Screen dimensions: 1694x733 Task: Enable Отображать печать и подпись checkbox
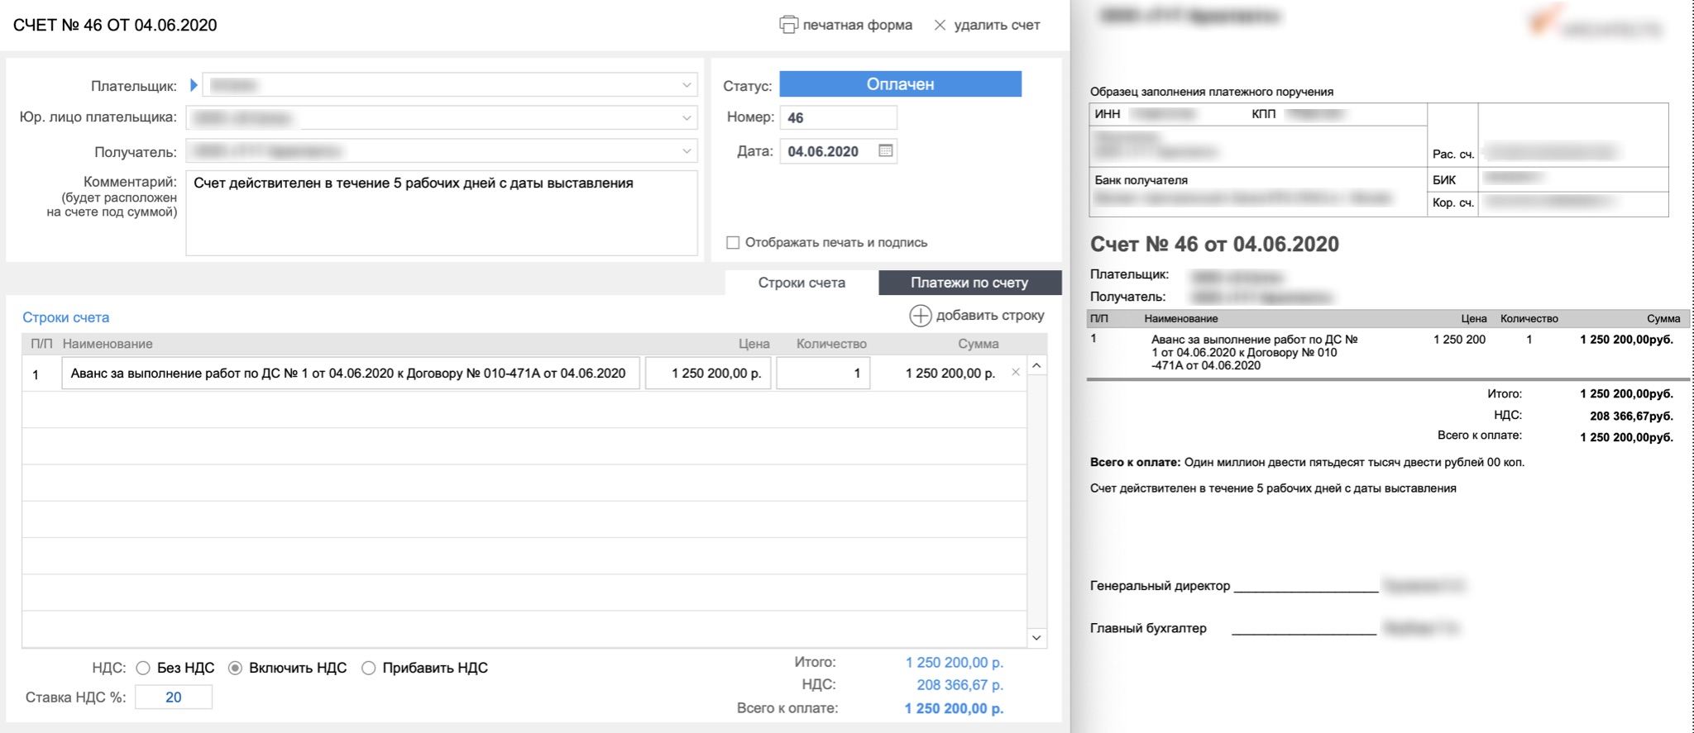pyautogui.click(x=733, y=242)
